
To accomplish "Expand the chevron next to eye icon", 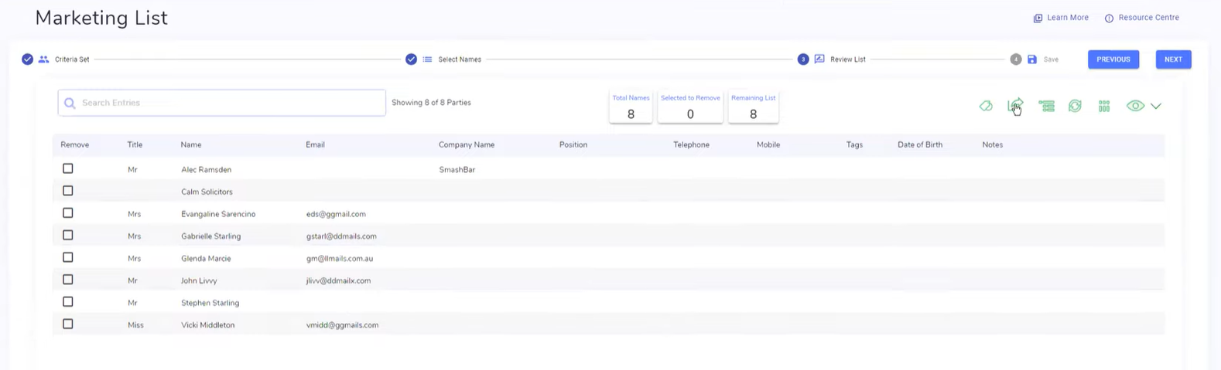I will (x=1156, y=106).
